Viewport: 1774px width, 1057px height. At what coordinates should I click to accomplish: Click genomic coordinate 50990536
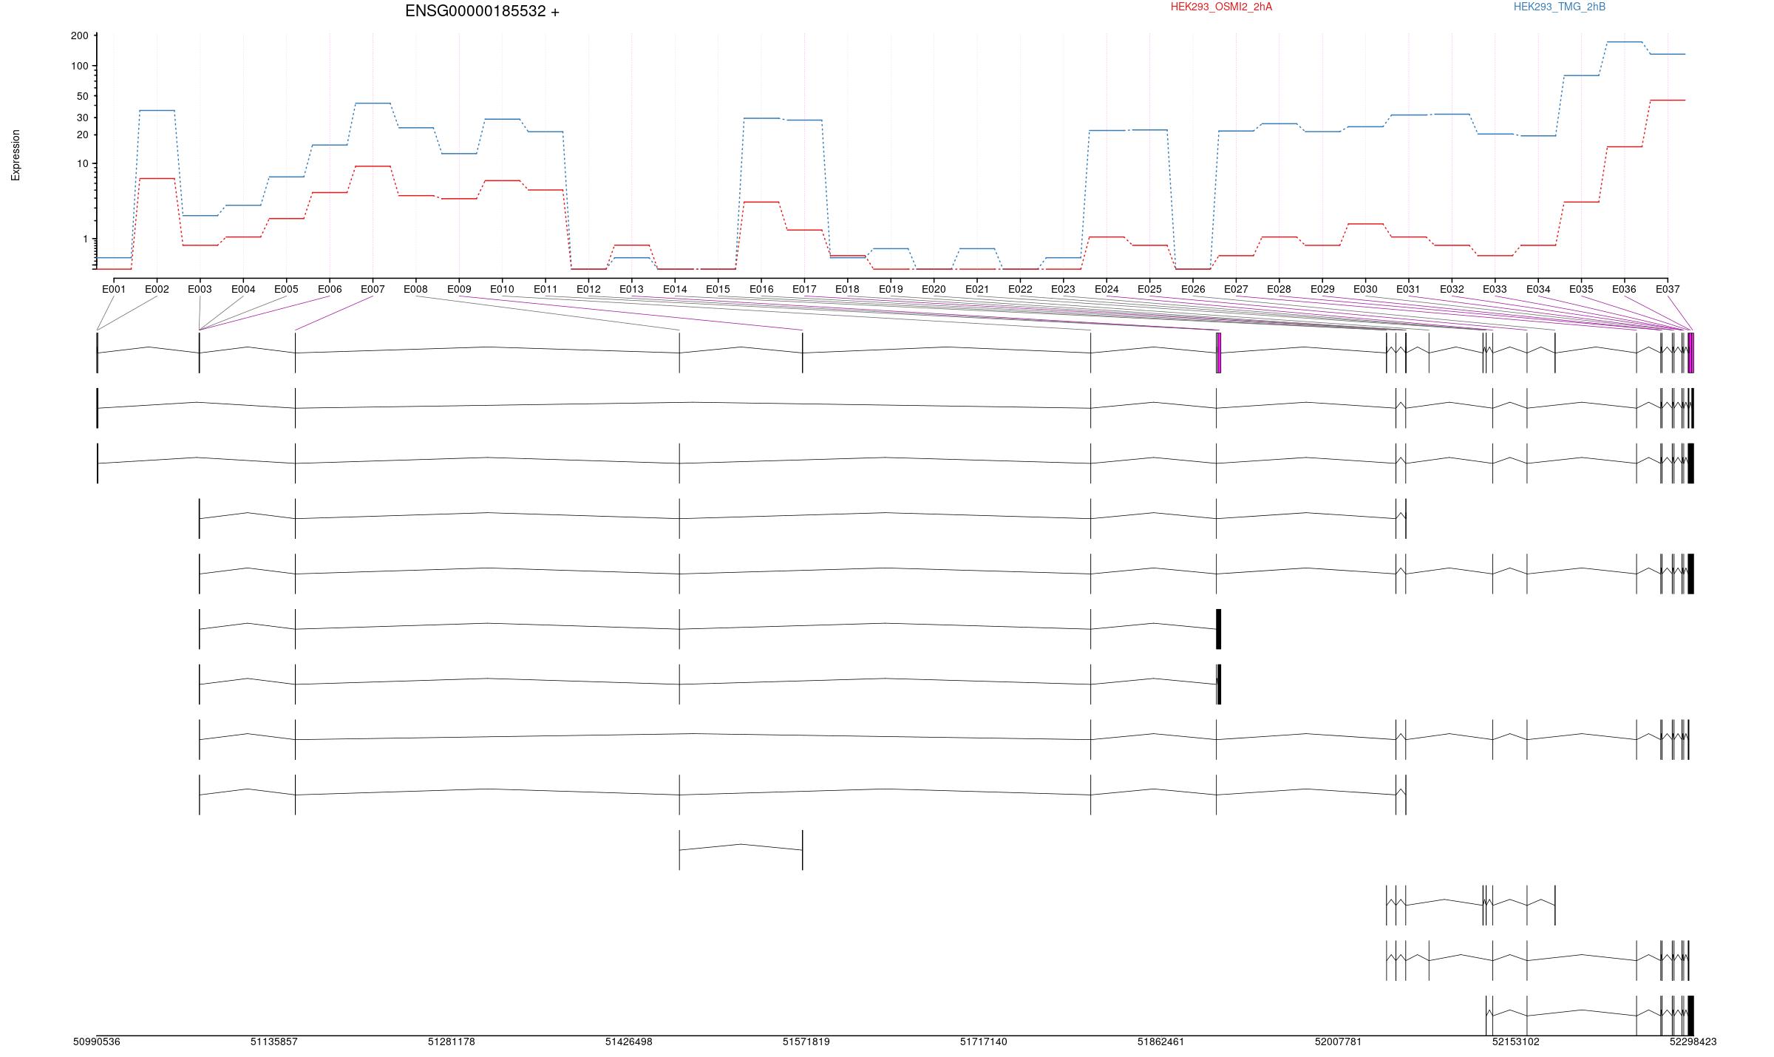point(96,1041)
